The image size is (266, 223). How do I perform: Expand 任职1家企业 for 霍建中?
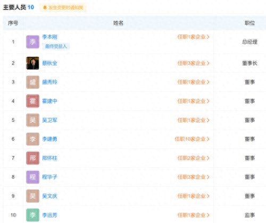[x=194, y=101]
